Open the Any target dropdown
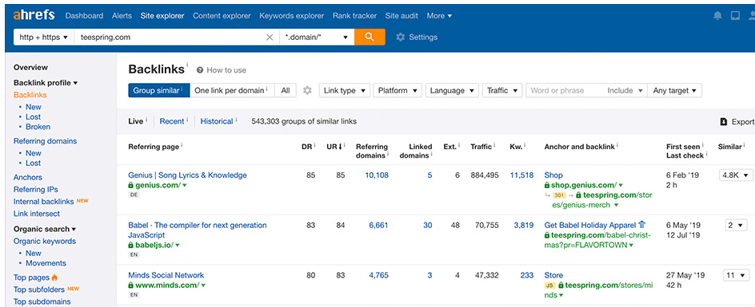The width and height of the screenshot is (755, 307). tap(674, 90)
